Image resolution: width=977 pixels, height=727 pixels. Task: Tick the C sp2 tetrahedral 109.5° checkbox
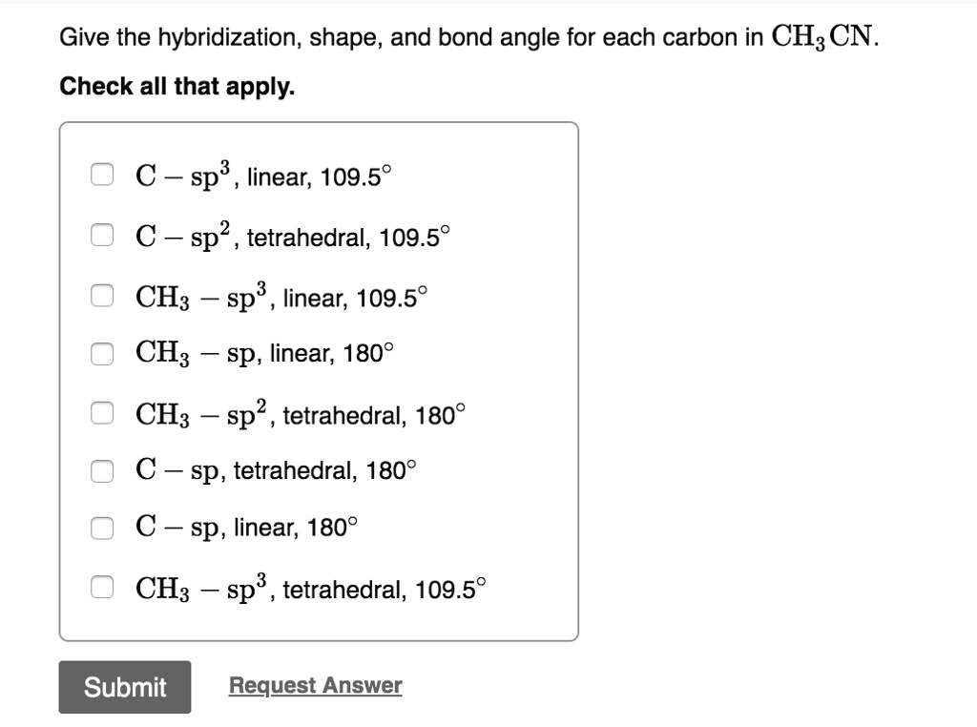101,235
